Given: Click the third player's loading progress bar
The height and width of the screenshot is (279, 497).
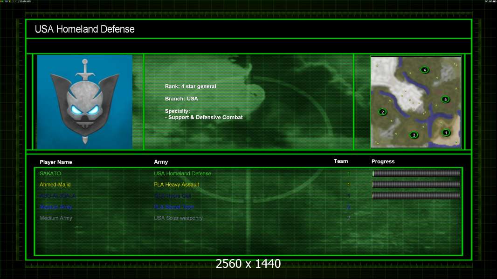Looking at the screenshot, I should click(416, 196).
